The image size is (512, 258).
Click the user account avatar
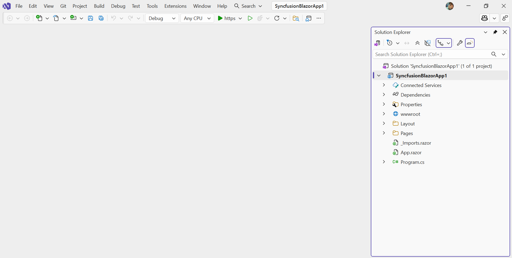[x=450, y=6]
